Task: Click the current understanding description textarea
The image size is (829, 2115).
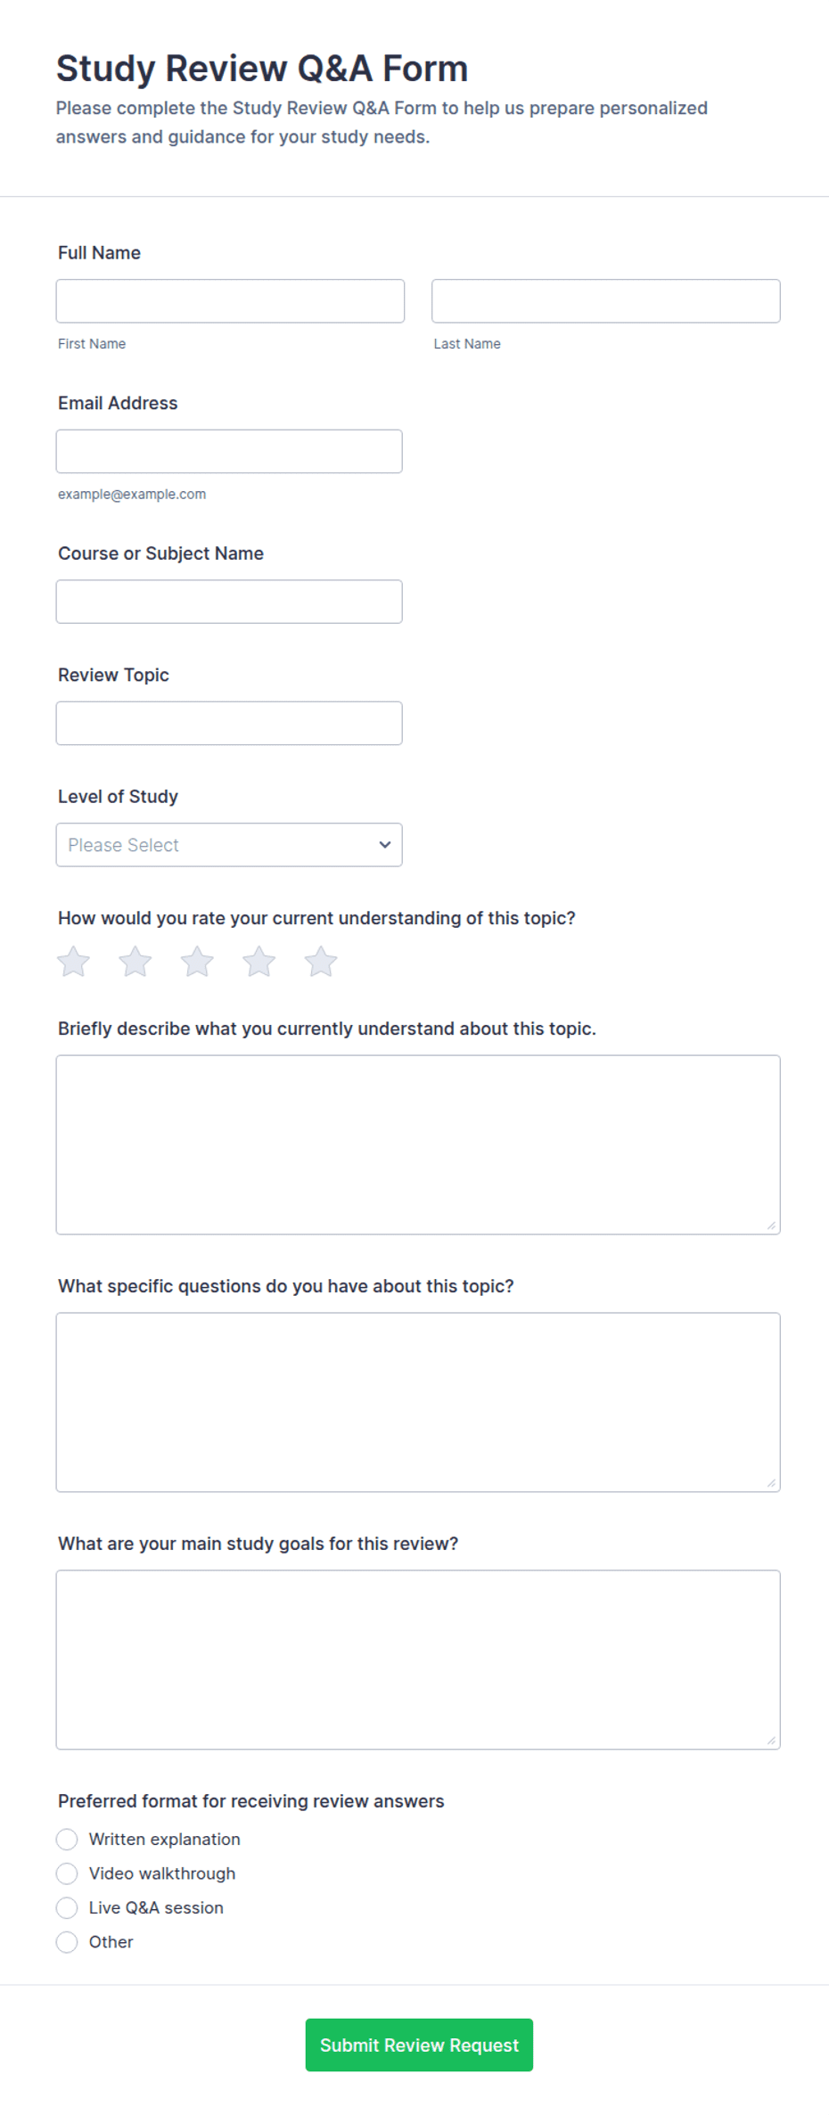Action: tap(418, 1145)
